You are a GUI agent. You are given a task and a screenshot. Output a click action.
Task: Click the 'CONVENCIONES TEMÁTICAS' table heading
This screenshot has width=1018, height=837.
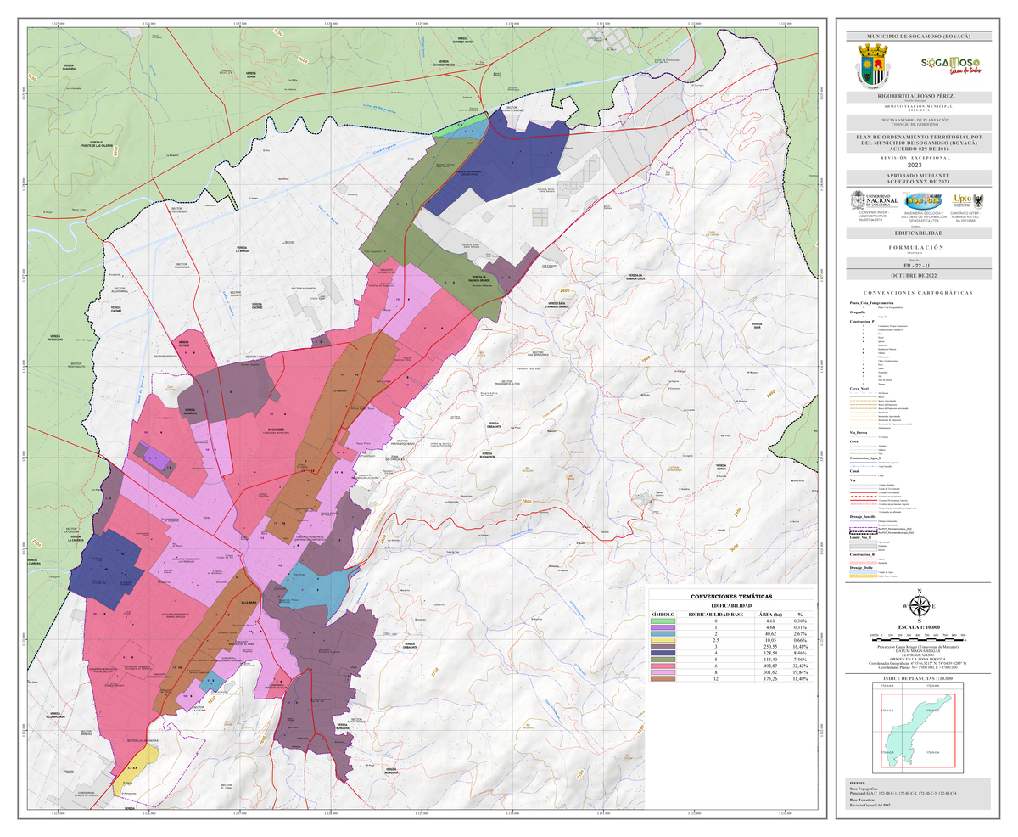pos(730,597)
